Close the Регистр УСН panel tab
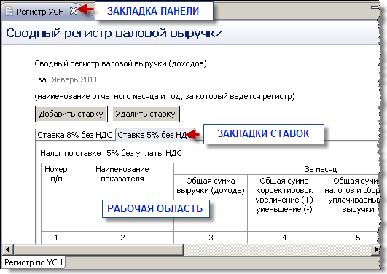 point(74,11)
